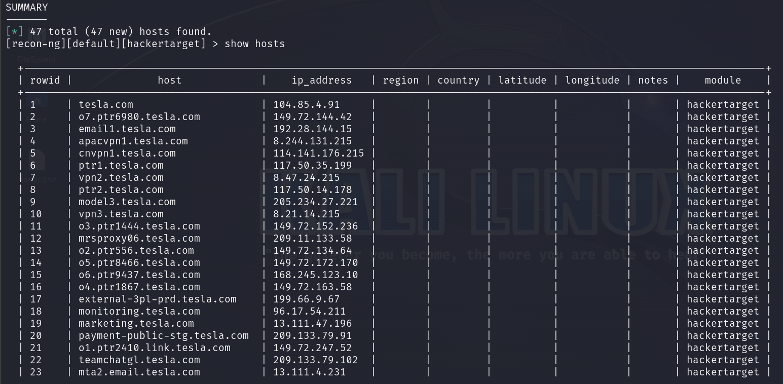
Task: Select host marketing.tesla.com
Action: [x=136, y=323]
